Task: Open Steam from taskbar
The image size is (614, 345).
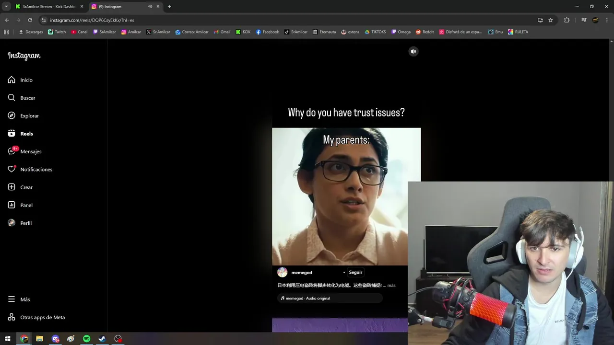Action: click(x=102, y=339)
